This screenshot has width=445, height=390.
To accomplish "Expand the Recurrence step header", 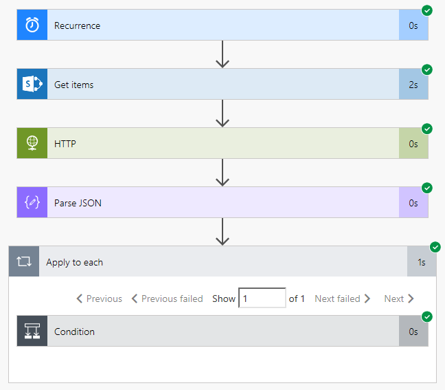I will click(x=220, y=25).
